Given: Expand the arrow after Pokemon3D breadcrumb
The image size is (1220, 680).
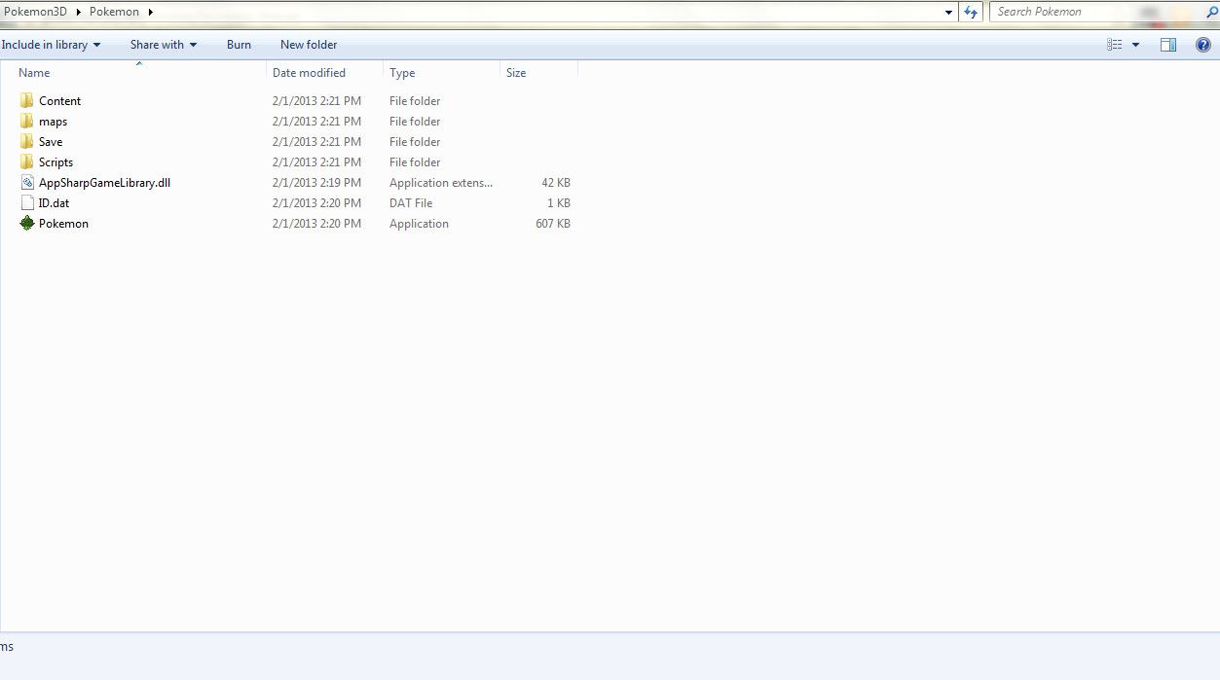Looking at the screenshot, I should click(x=79, y=12).
